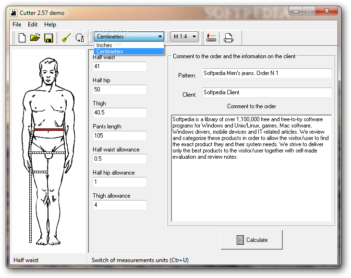Clear fields with the broom icon
This screenshot has width=351, height=278.
coord(66,38)
